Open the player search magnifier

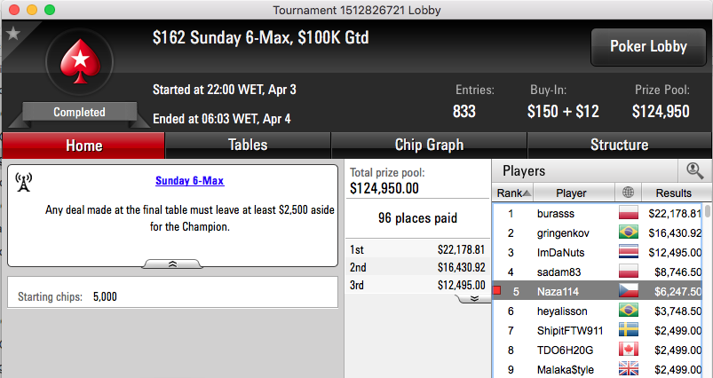(x=694, y=171)
